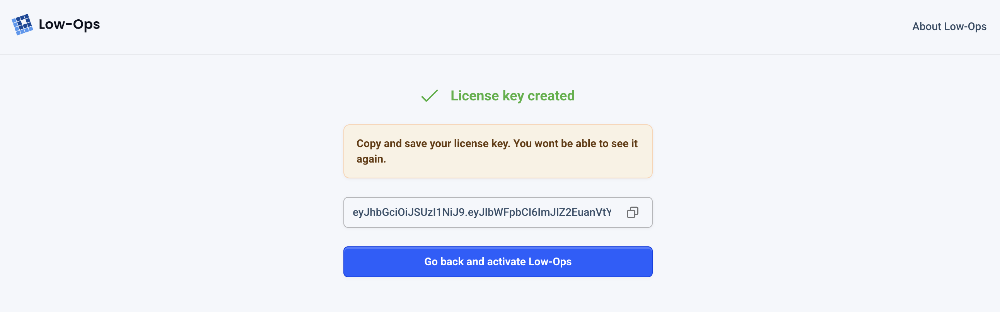Click the overlapping squares icon in the key field

(632, 212)
